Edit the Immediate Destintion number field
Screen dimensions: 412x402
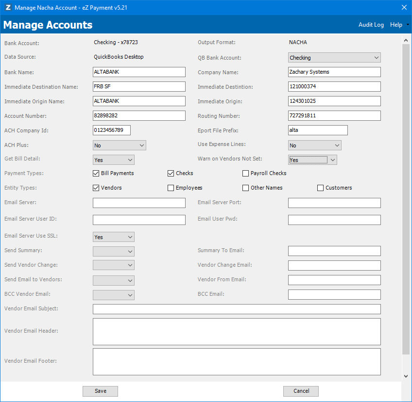pyautogui.click(x=334, y=86)
